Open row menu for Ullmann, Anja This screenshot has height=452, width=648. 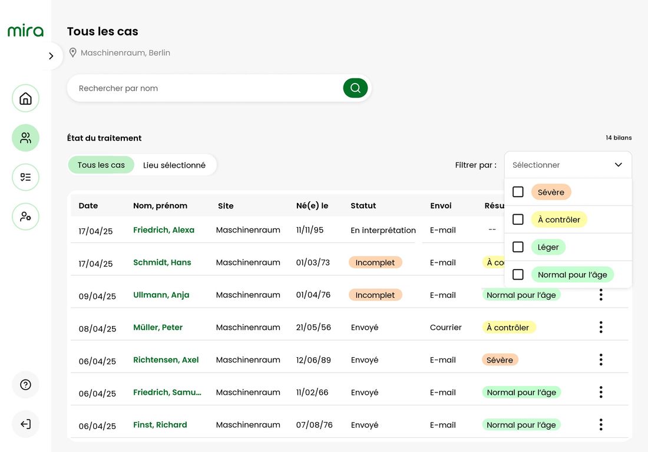[601, 295]
